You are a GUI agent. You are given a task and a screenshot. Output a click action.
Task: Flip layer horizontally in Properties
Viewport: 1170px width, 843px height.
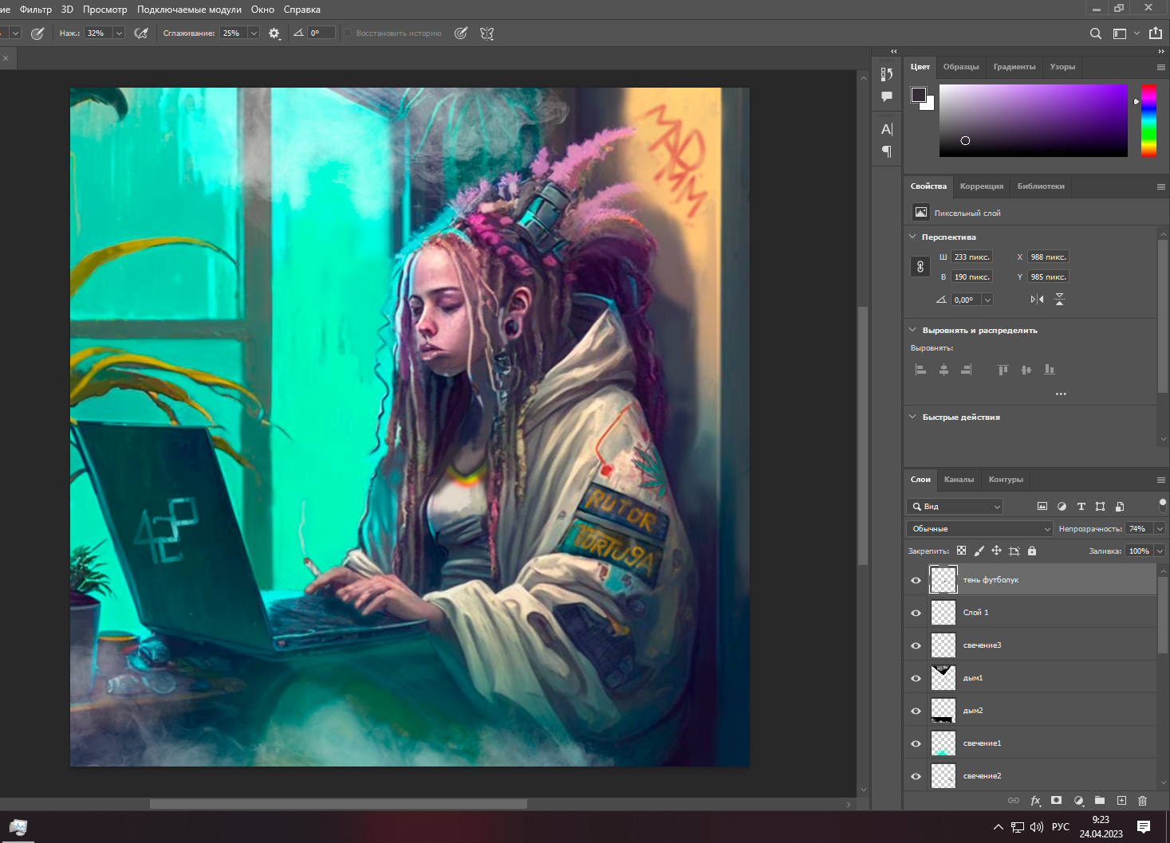[x=1037, y=300]
